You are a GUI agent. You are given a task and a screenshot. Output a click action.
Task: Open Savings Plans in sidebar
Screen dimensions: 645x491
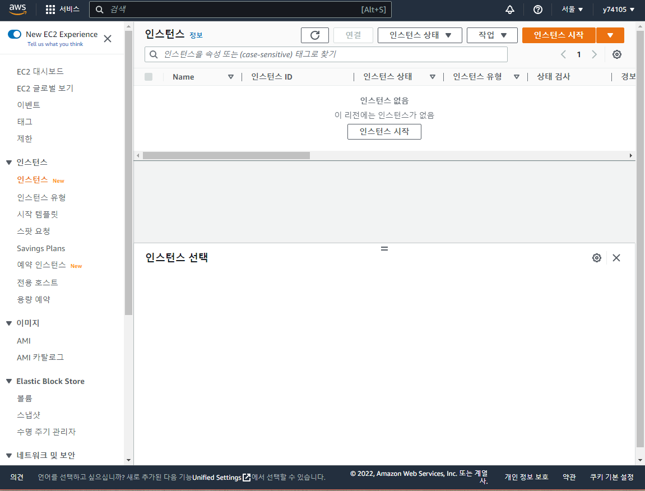(x=41, y=249)
